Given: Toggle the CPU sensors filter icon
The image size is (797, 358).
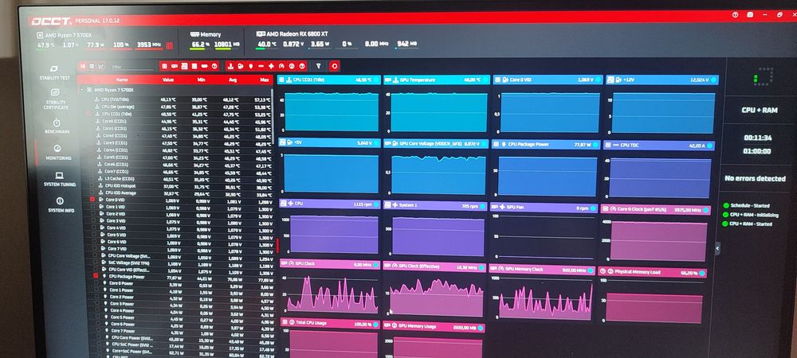Looking at the screenshot, I should click(164, 66).
